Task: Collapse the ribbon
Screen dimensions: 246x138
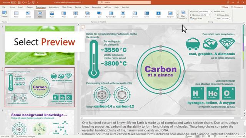Action: pyautogui.click(x=244, y=22)
